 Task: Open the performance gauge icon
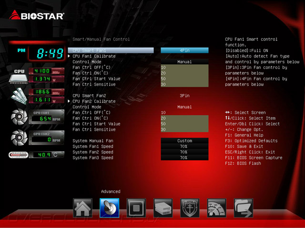point(217,208)
